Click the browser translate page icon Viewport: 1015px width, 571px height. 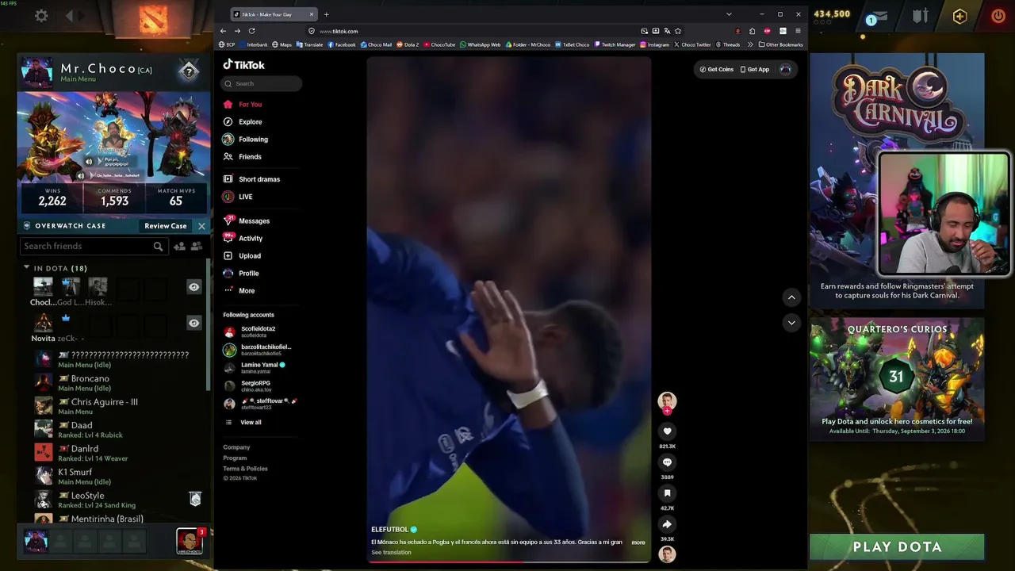(x=667, y=31)
